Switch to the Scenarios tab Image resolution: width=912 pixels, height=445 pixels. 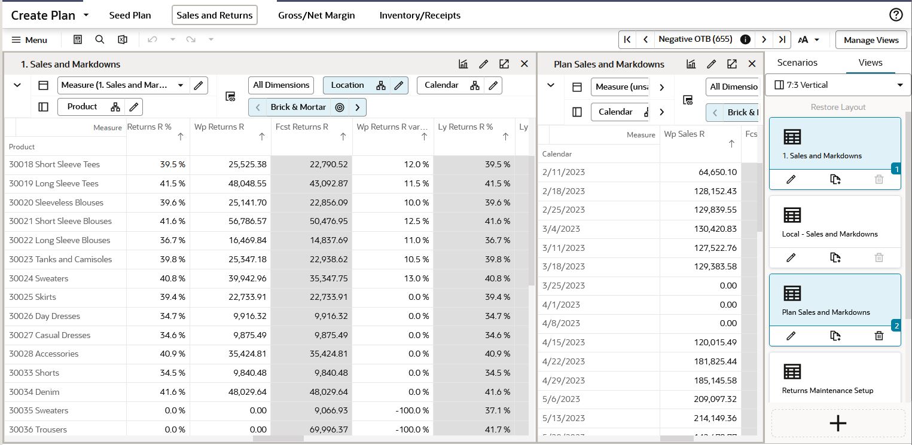click(797, 63)
